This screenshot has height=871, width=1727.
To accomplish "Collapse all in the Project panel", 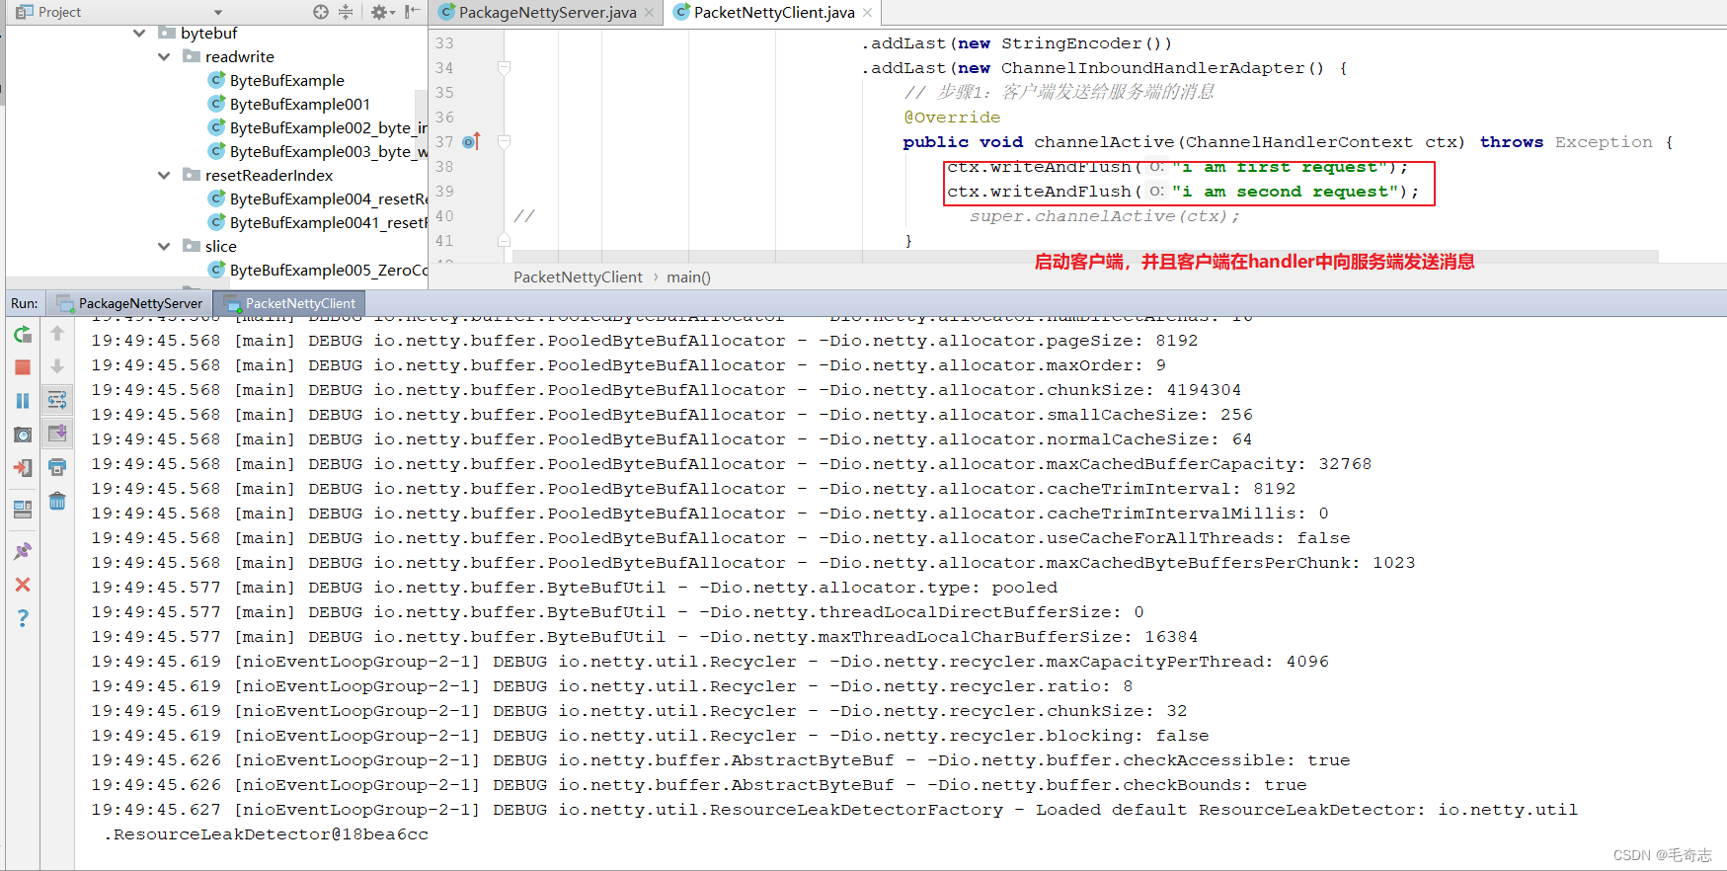I will [346, 12].
